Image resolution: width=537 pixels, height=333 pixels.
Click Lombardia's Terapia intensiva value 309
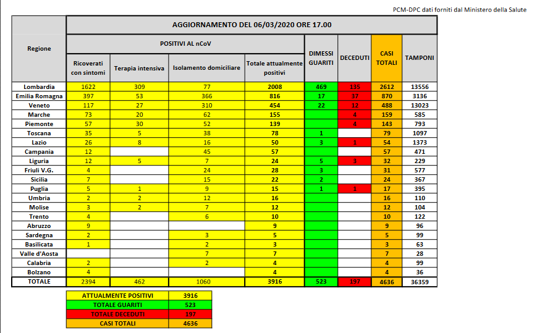(x=139, y=87)
